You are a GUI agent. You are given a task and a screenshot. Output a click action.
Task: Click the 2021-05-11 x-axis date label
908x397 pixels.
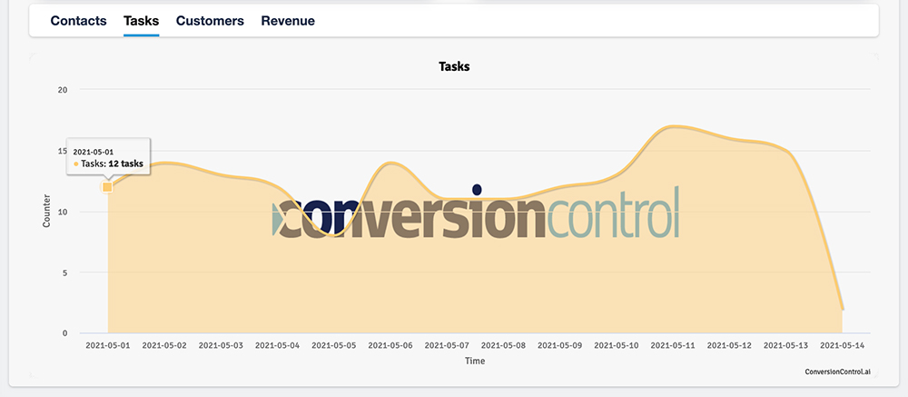(x=673, y=345)
